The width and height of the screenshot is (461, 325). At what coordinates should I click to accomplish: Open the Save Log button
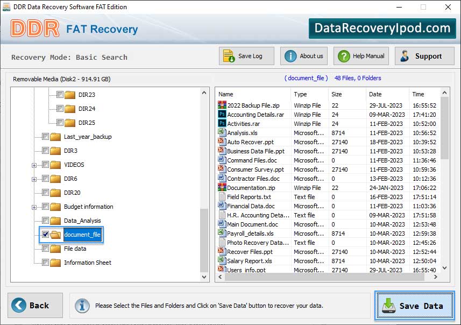click(x=246, y=56)
